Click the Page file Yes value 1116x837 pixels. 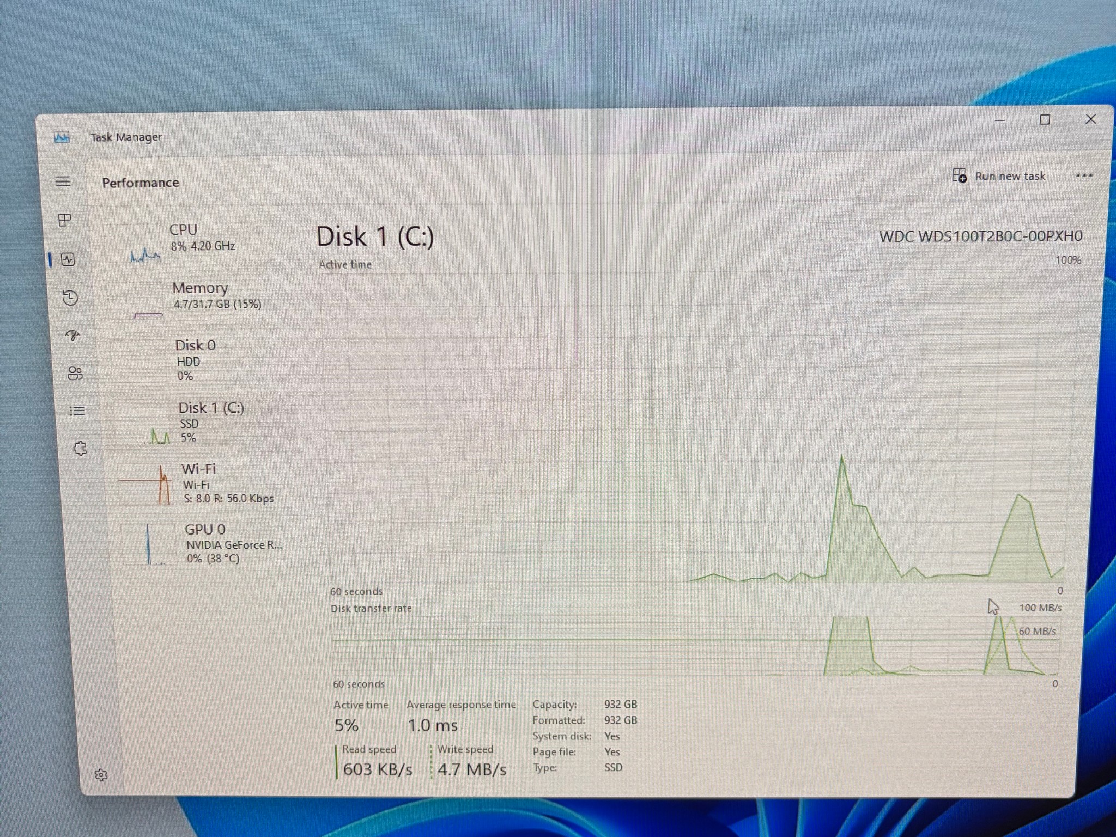[x=612, y=751]
